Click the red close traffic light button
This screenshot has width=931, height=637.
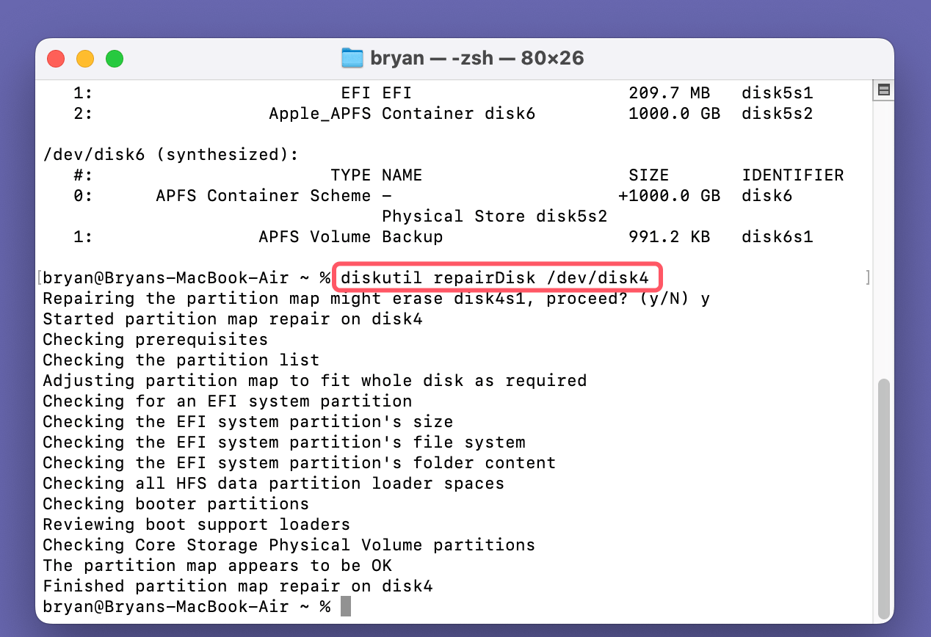55,58
